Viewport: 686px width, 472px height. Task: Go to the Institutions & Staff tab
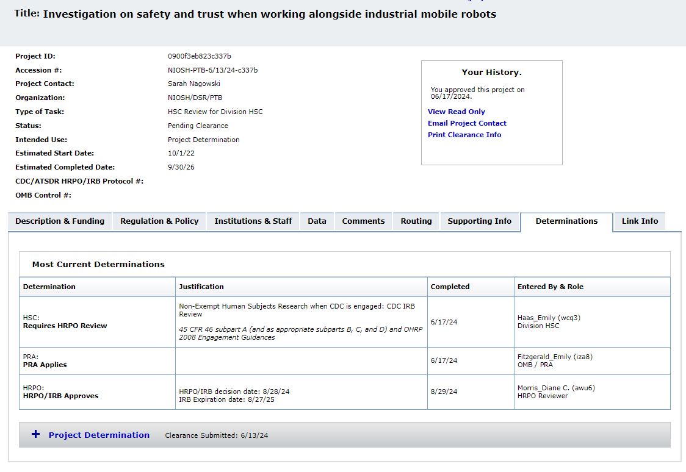pos(253,221)
